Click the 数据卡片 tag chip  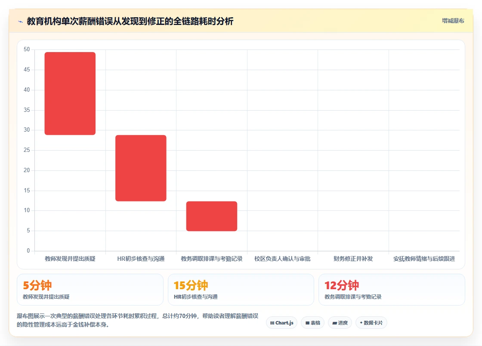(371, 323)
